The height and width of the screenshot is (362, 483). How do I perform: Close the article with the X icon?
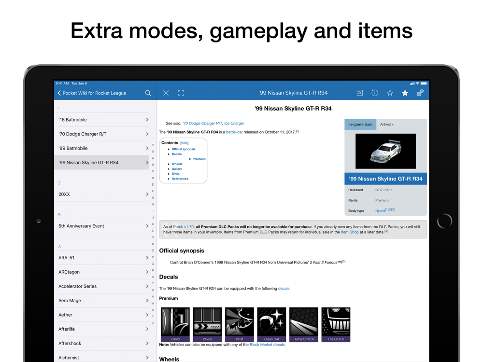pyautogui.click(x=166, y=93)
